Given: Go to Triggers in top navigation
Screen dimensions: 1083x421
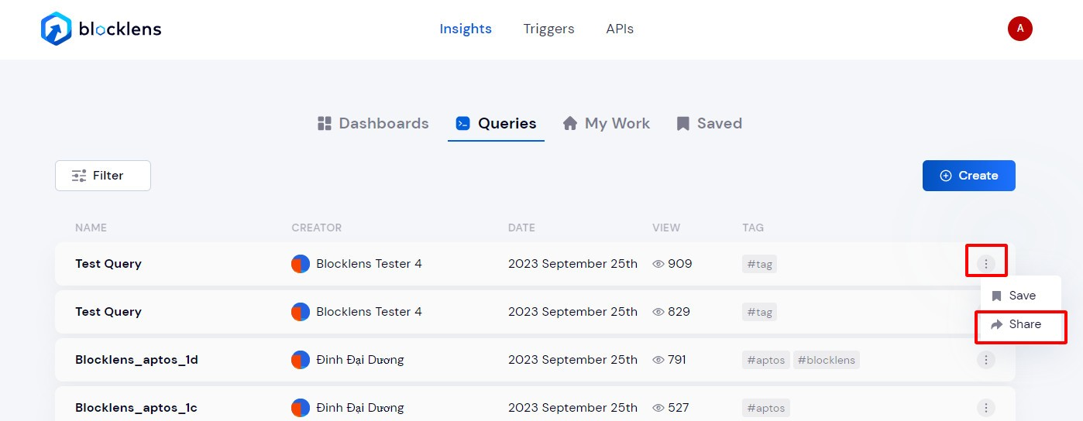Looking at the screenshot, I should tap(548, 29).
